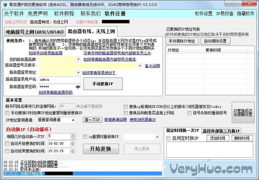Toggle ip重复时重新换IP checkbox
Image resolution: width=259 pixels, height=180 pixels.
pos(85,137)
